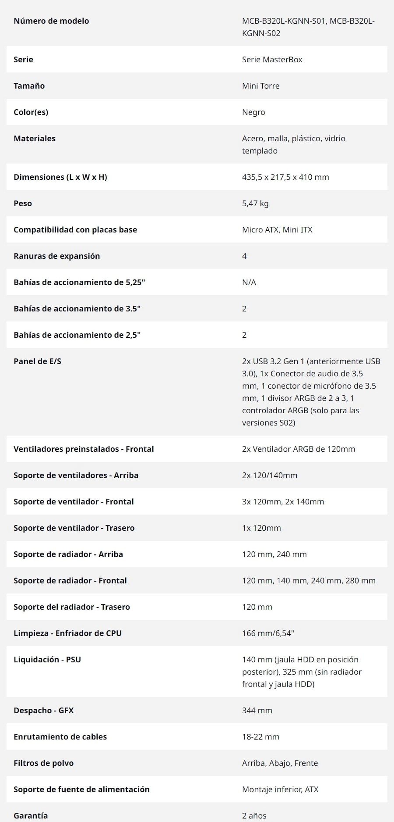Select the Soporte de ventiladores - Arriba label
The width and height of the screenshot is (394, 822).
76,475
